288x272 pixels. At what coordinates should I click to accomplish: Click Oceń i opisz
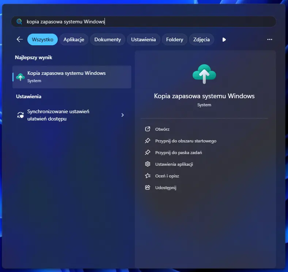pyautogui.click(x=167, y=176)
